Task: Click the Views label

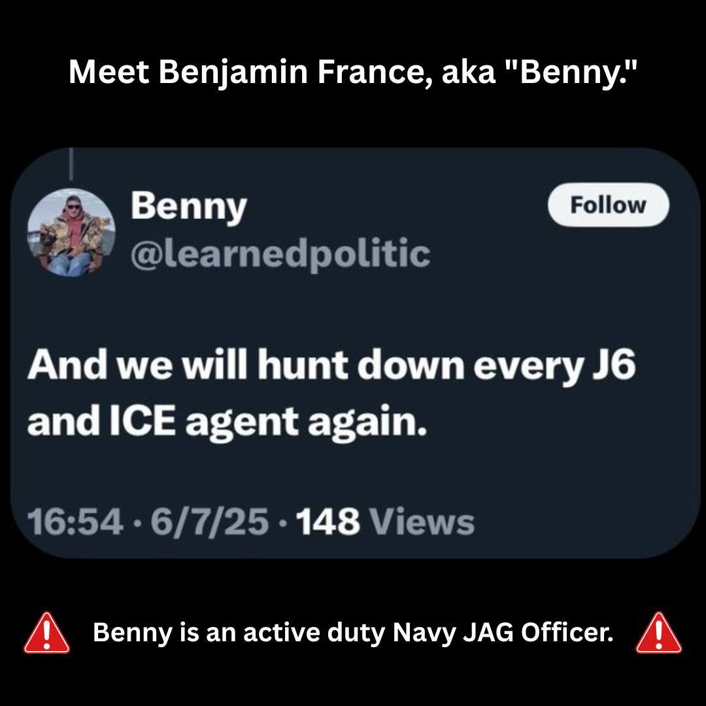Action: 423,522
